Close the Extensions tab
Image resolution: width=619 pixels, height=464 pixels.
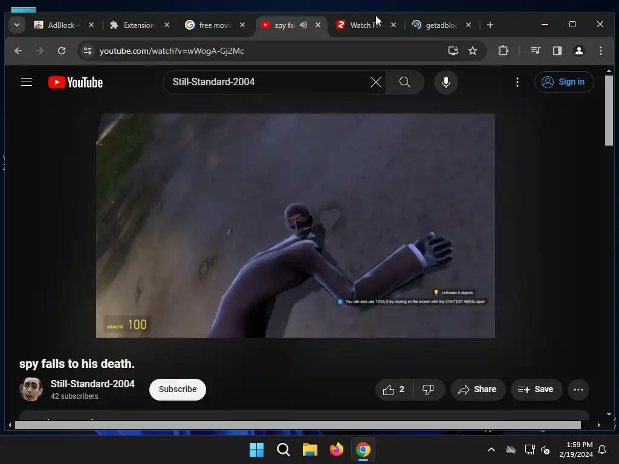pyautogui.click(x=167, y=25)
